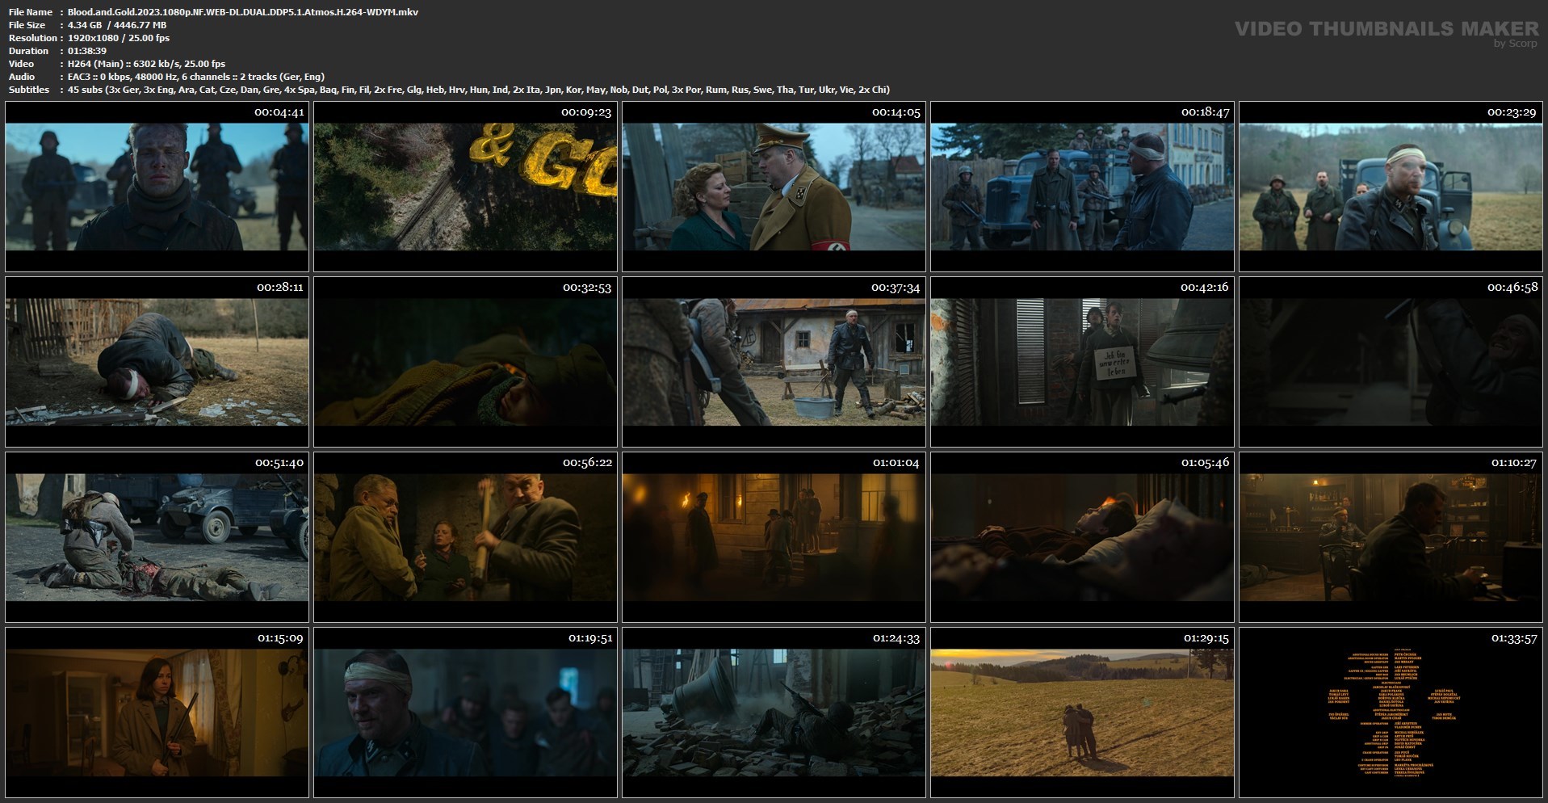1548x803 pixels.
Task: Open the 00:28:11 thumbnail
Action: tap(157, 362)
